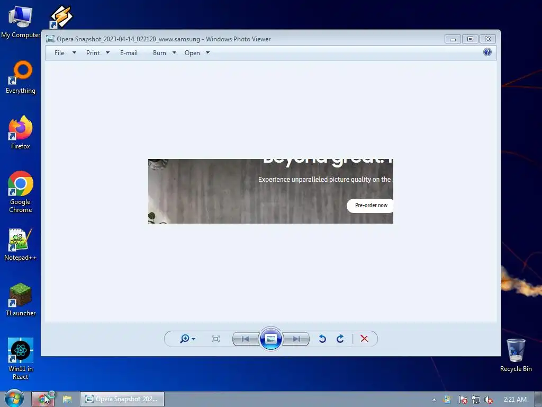Expand the File dropdown arrow
542x407 pixels.
point(74,52)
